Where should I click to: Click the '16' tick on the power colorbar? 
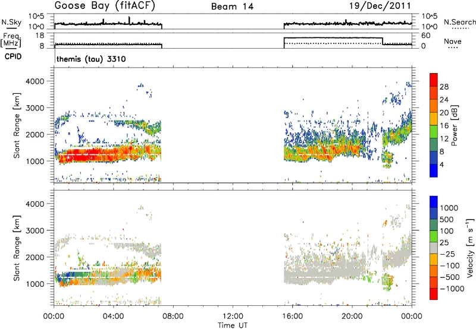[444, 126]
